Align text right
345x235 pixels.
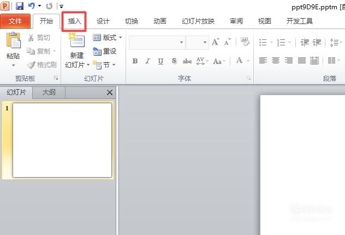coord(289,60)
